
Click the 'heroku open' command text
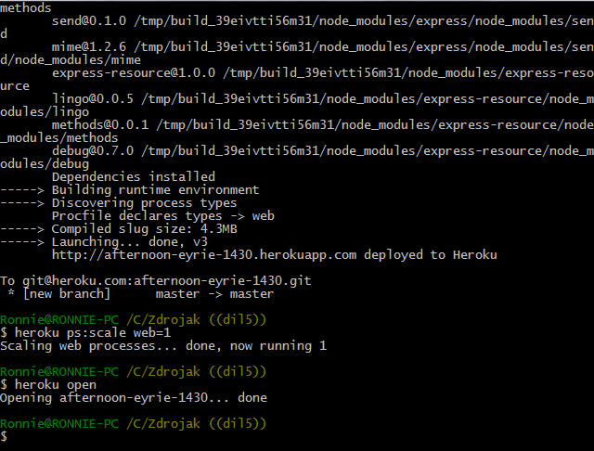(x=57, y=385)
